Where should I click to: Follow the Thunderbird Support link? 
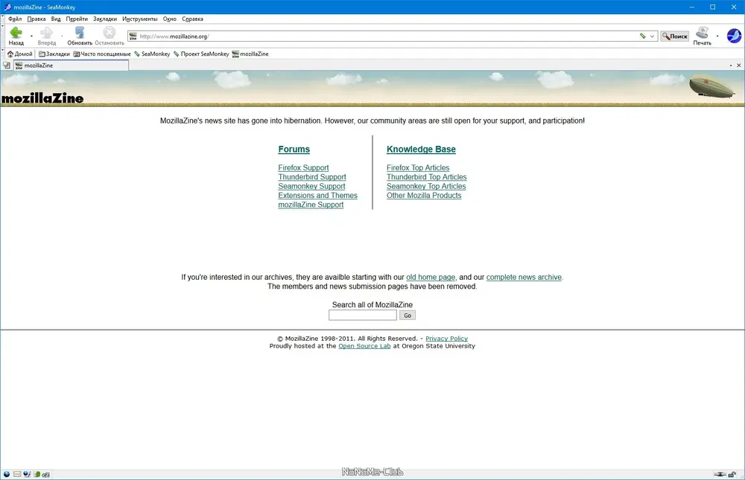(312, 177)
